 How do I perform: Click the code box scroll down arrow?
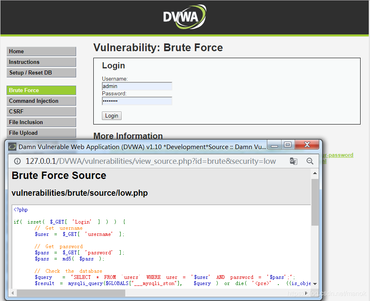pyautogui.click(x=315, y=284)
